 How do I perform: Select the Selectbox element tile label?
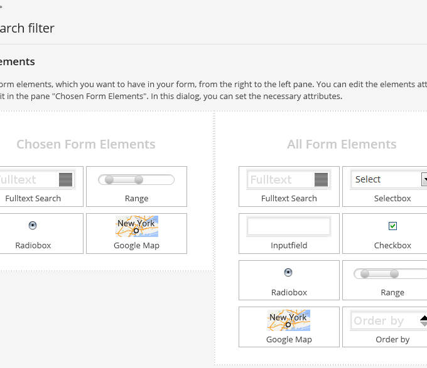[392, 198]
